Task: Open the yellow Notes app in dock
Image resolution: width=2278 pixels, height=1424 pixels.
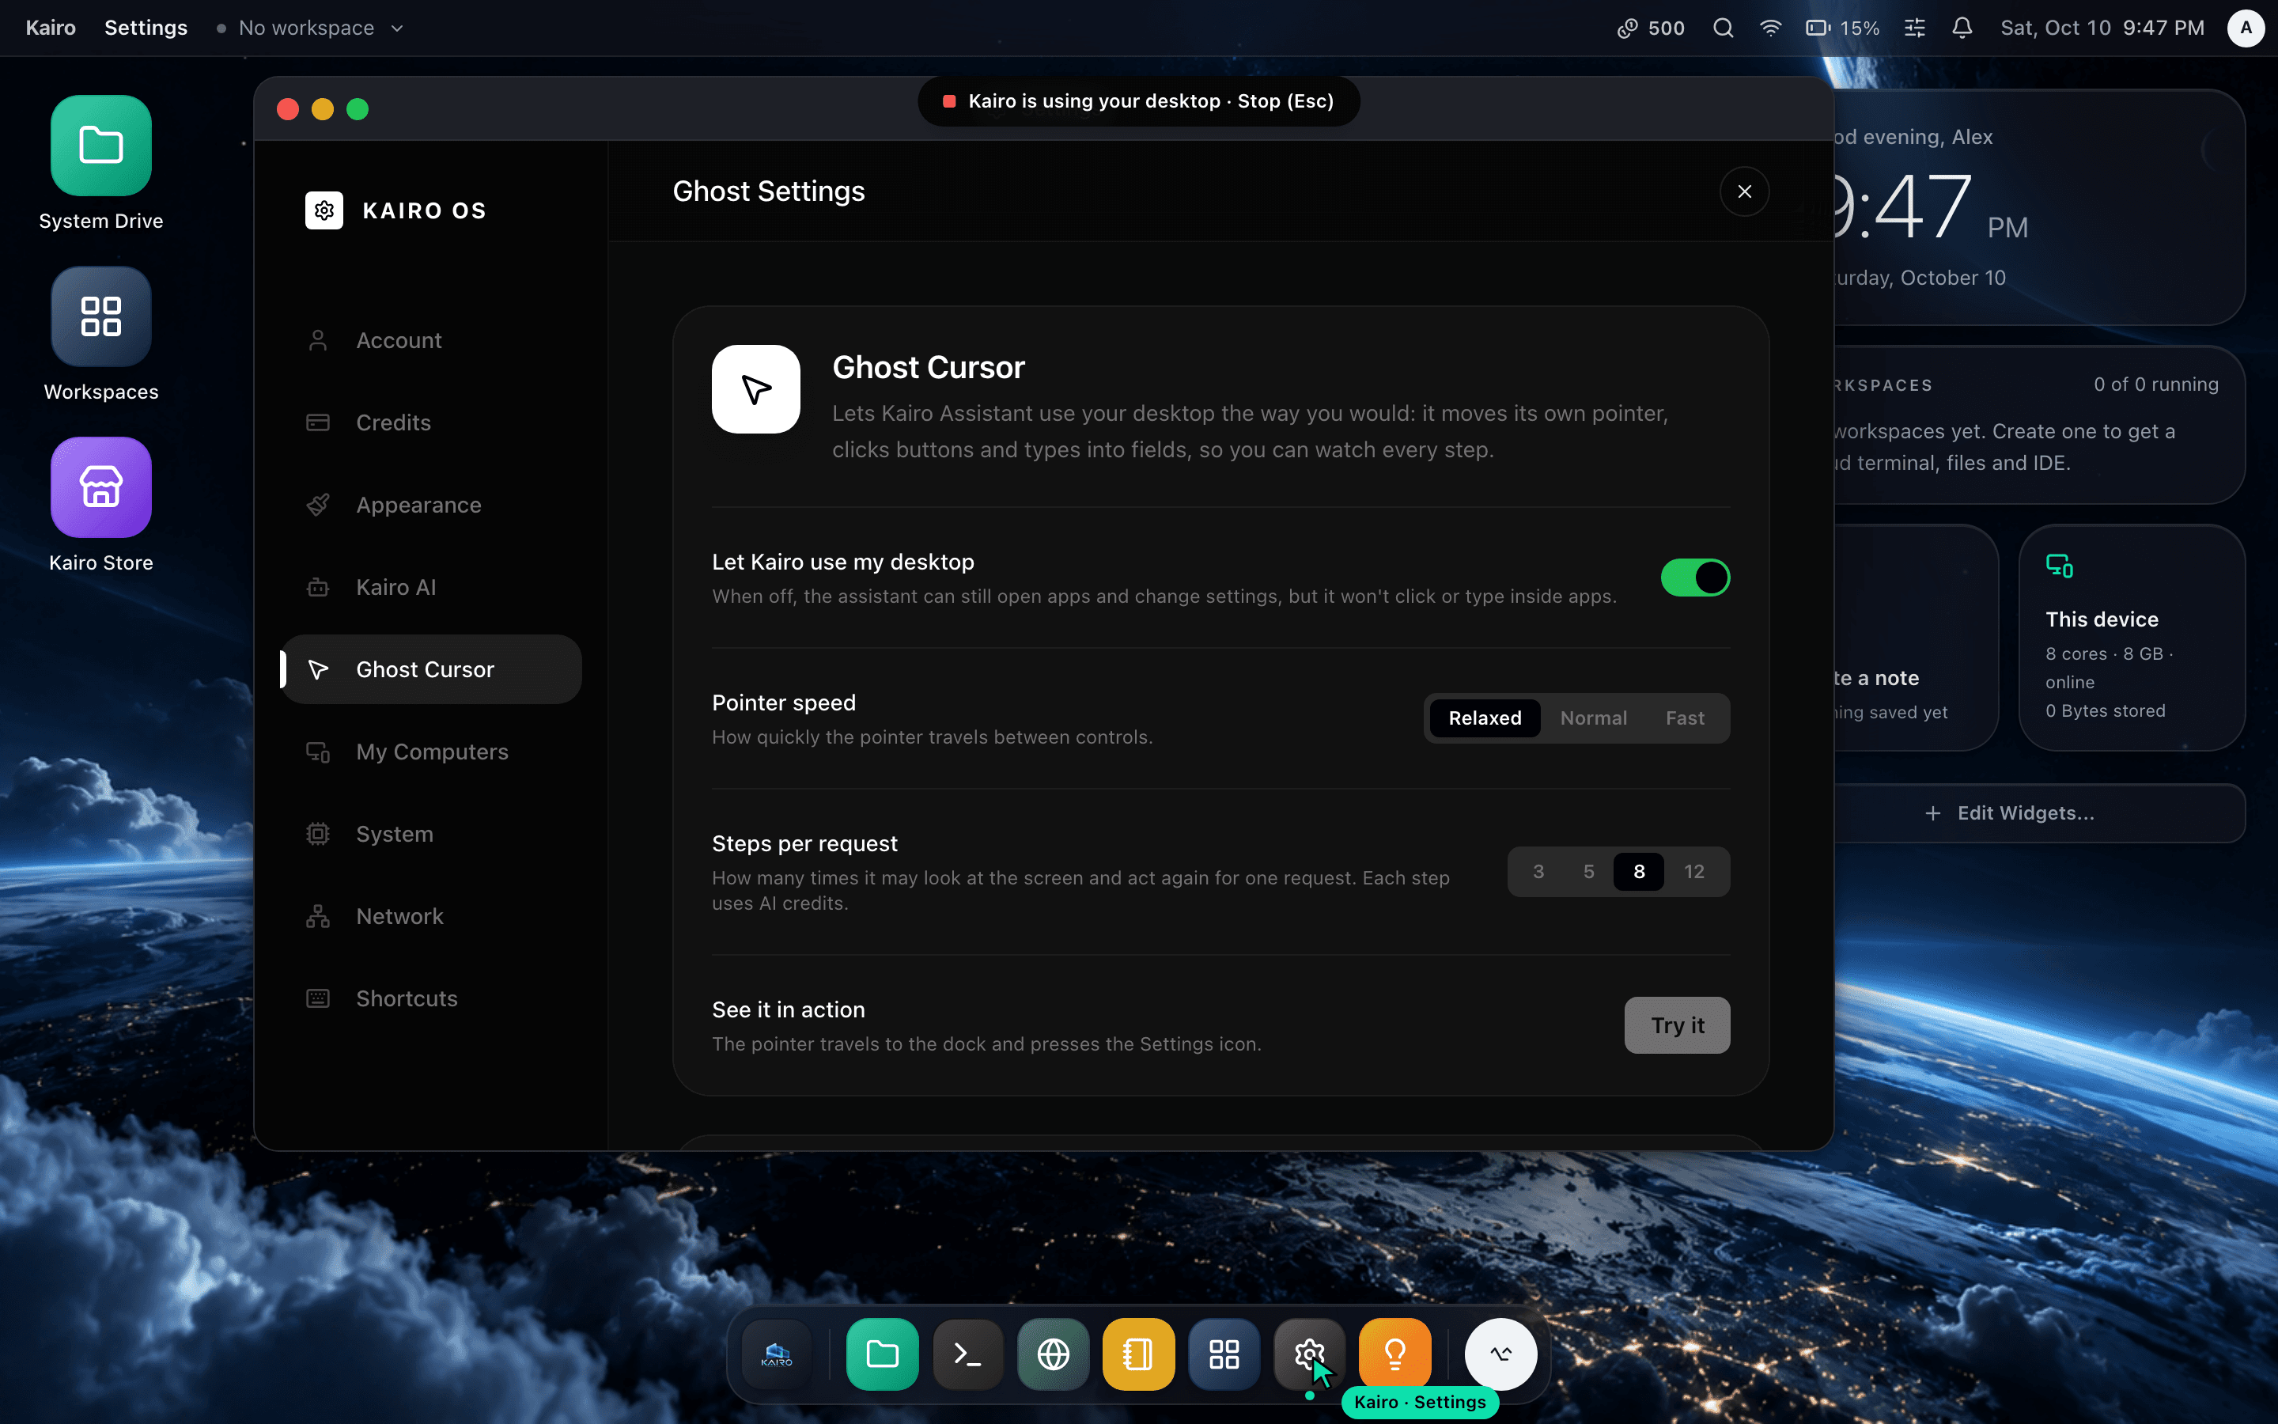Action: [x=1138, y=1354]
